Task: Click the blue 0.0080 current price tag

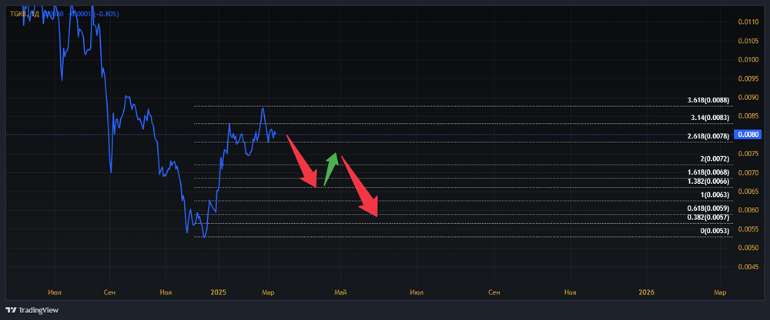Action: coord(748,135)
